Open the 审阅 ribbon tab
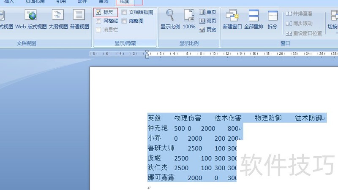The image size is (338, 190). pyautogui.click(x=104, y=2)
